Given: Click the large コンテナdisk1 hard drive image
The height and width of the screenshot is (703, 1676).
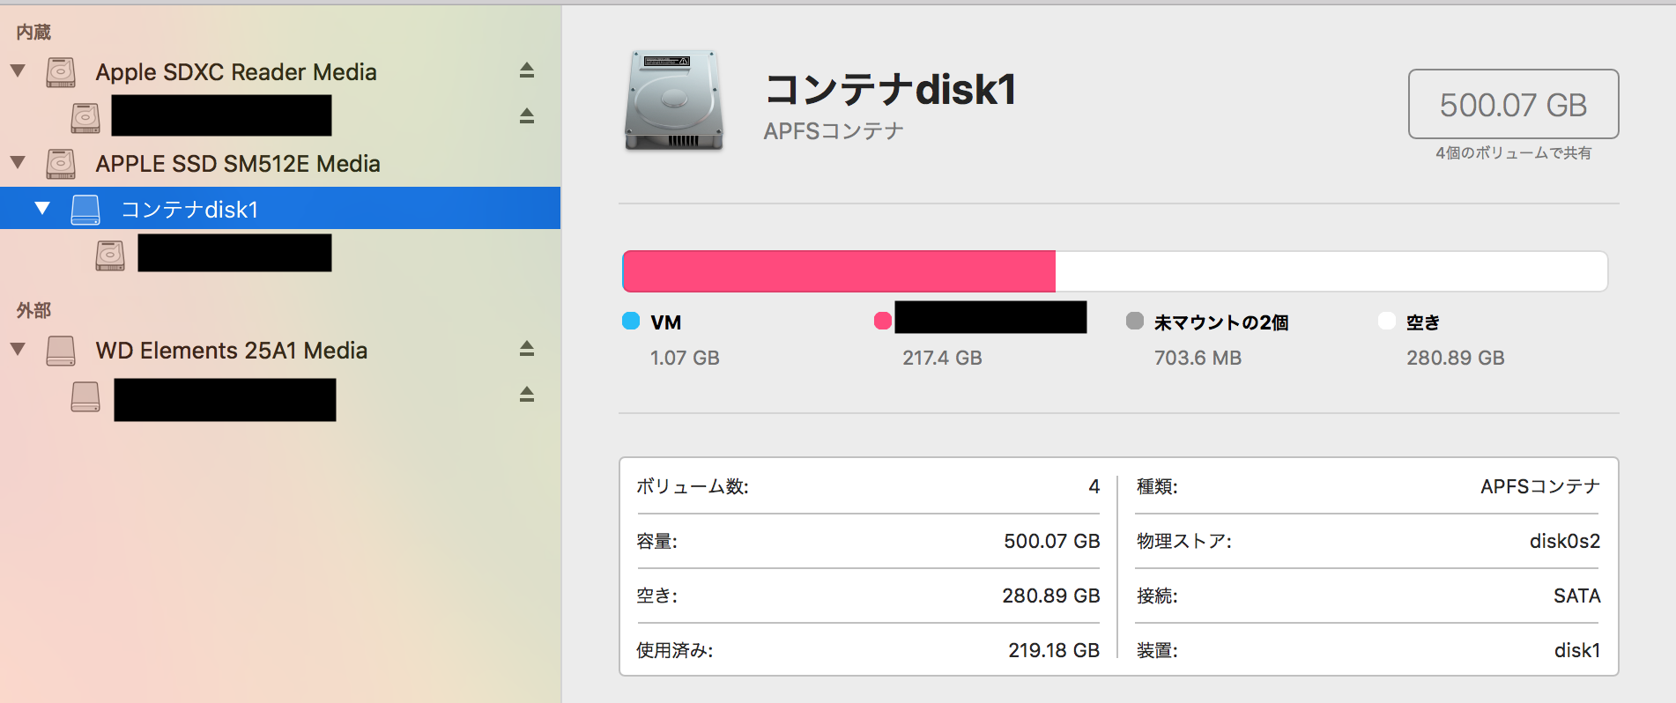Looking at the screenshot, I should [674, 100].
